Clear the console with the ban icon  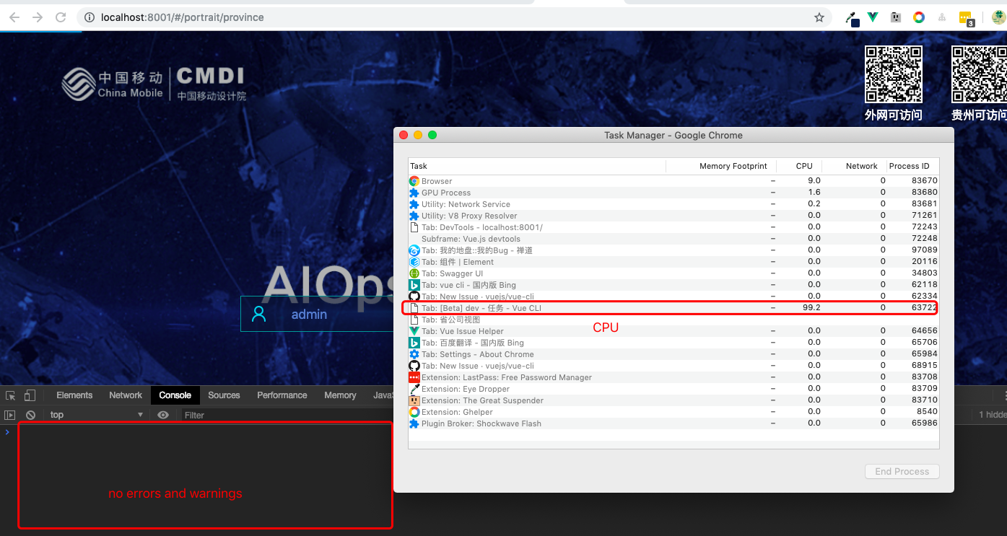pyautogui.click(x=31, y=415)
